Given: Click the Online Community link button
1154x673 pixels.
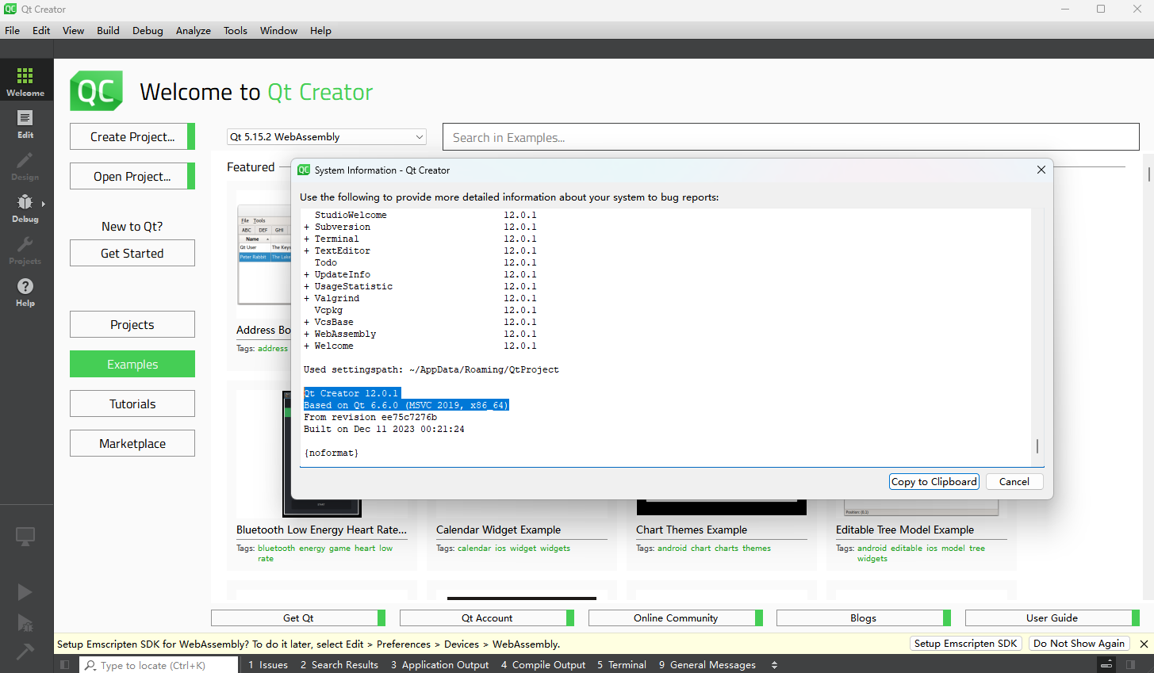Looking at the screenshot, I should [676, 618].
